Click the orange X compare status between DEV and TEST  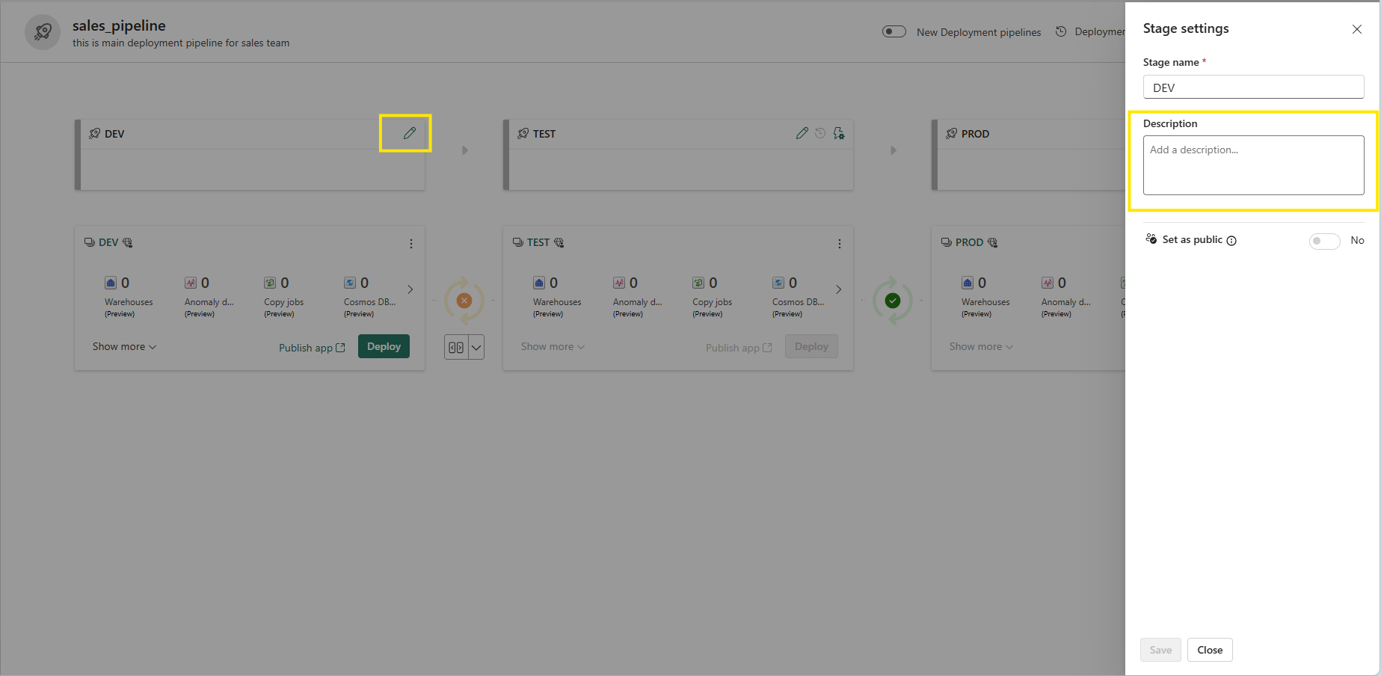(464, 301)
